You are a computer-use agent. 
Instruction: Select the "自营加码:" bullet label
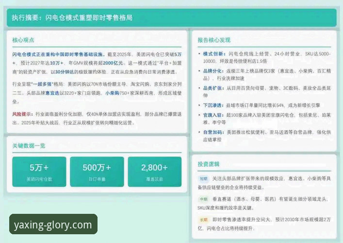pos(213,132)
